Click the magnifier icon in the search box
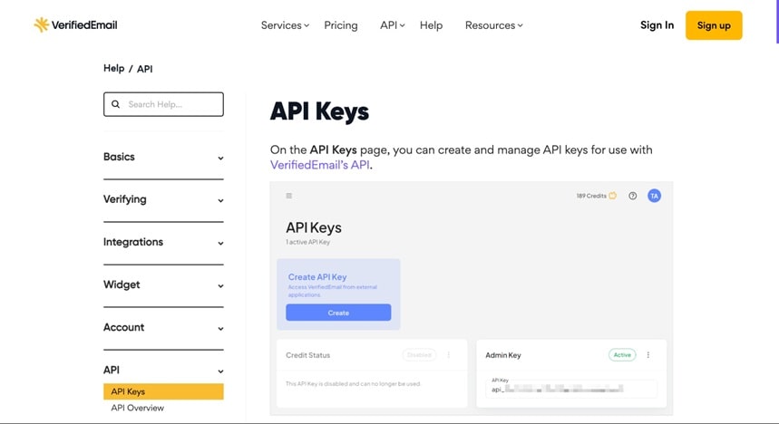 tap(115, 104)
